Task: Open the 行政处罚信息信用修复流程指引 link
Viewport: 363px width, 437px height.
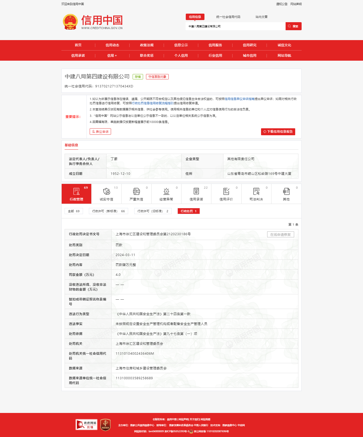Action: (x=152, y=103)
